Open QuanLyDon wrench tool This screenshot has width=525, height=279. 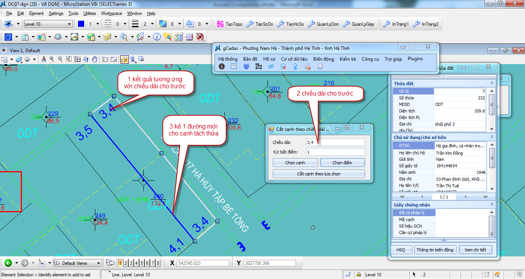coord(324,24)
